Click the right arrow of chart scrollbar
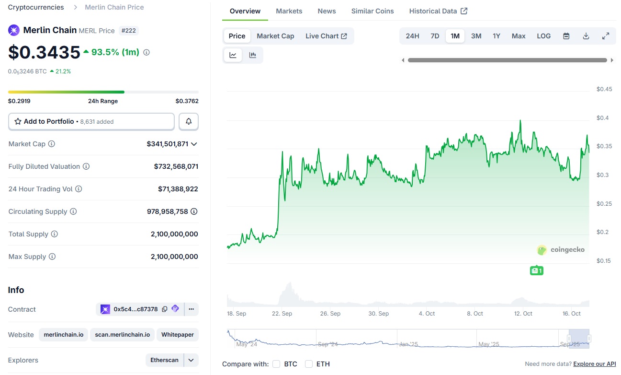Screen dimensions: 621x375 pos(612,60)
